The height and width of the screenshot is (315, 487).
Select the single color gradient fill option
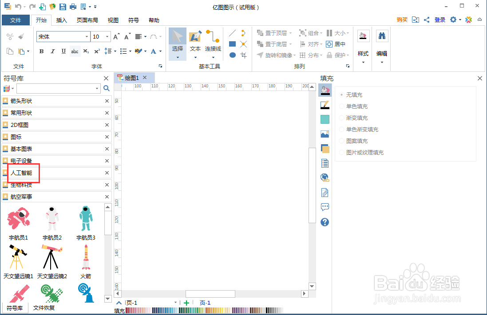tap(359, 130)
